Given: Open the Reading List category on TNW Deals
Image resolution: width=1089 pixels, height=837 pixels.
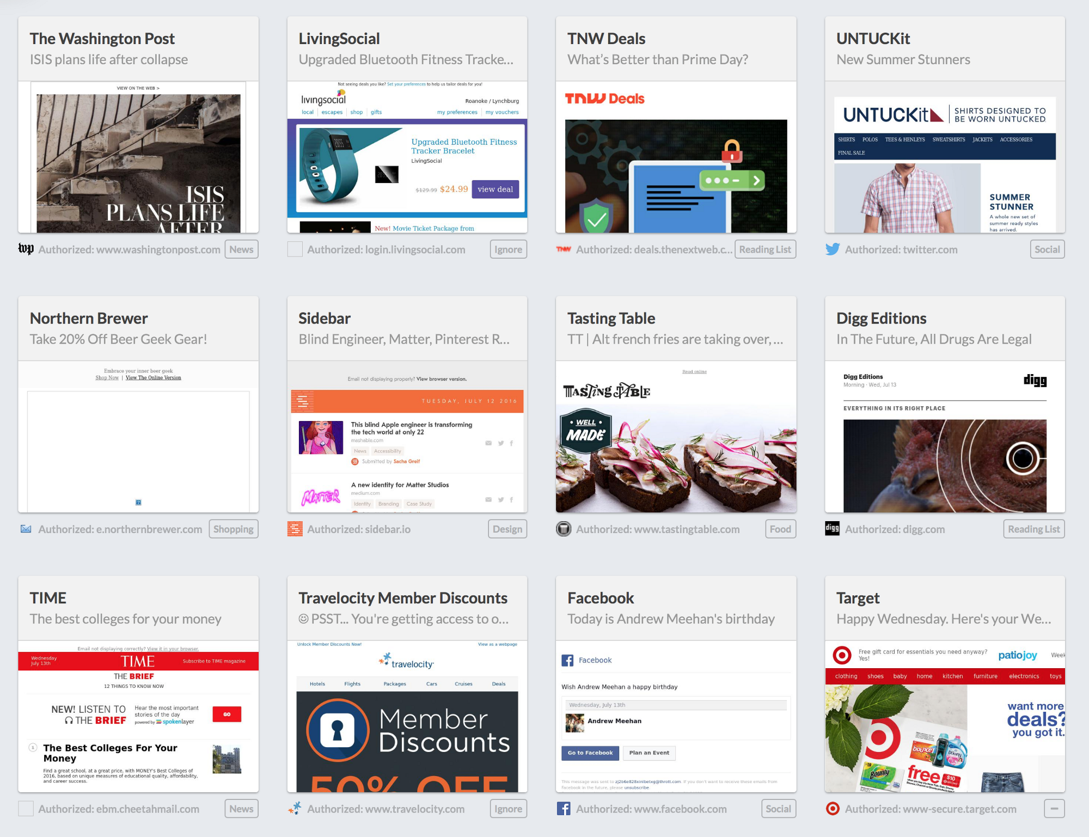Looking at the screenshot, I should [765, 249].
